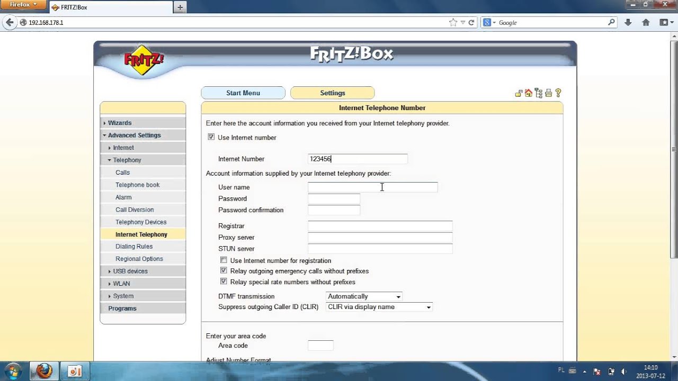This screenshot has height=381, width=678.
Task: Open Suppress outgoing Caller ID dropdown
Action: pyautogui.click(x=379, y=307)
